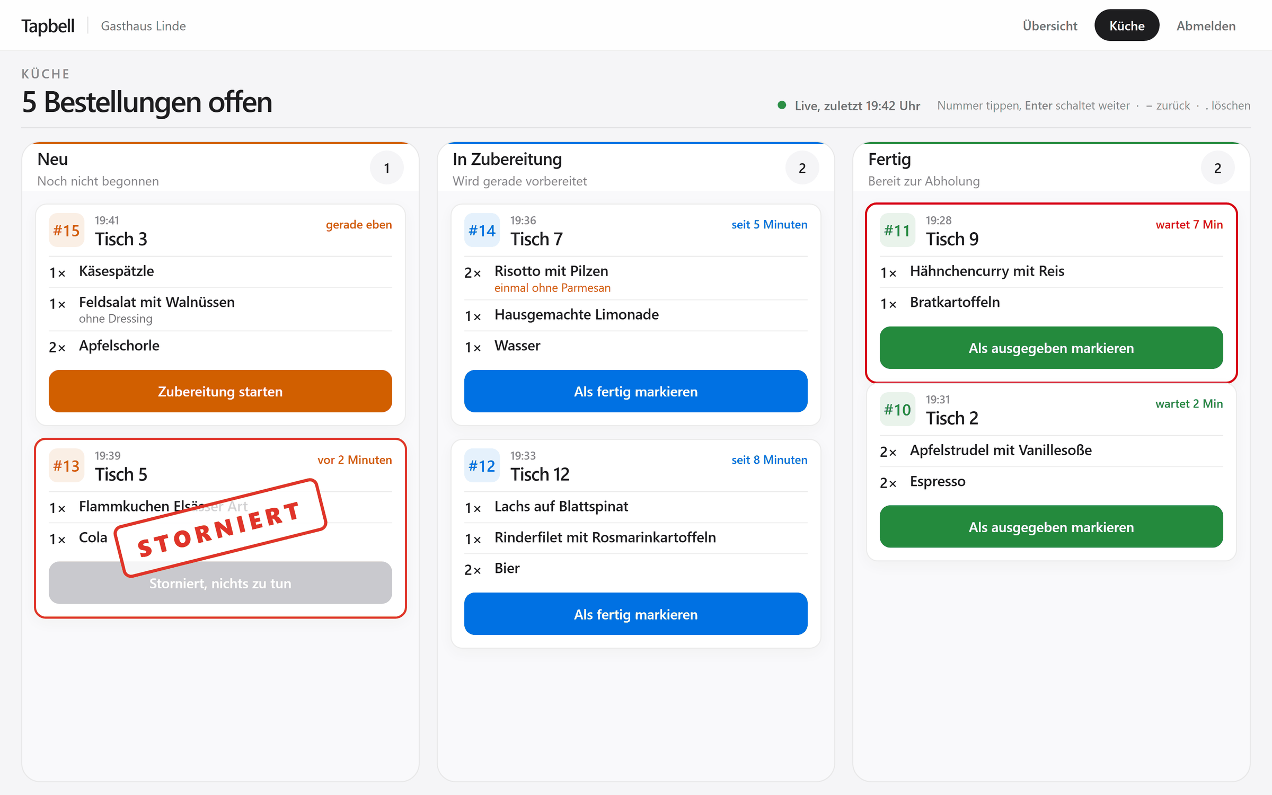Click the #12 order number badge
Image resolution: width=1272 pixels, height=795 pixels.
click(x=482, y=465)
